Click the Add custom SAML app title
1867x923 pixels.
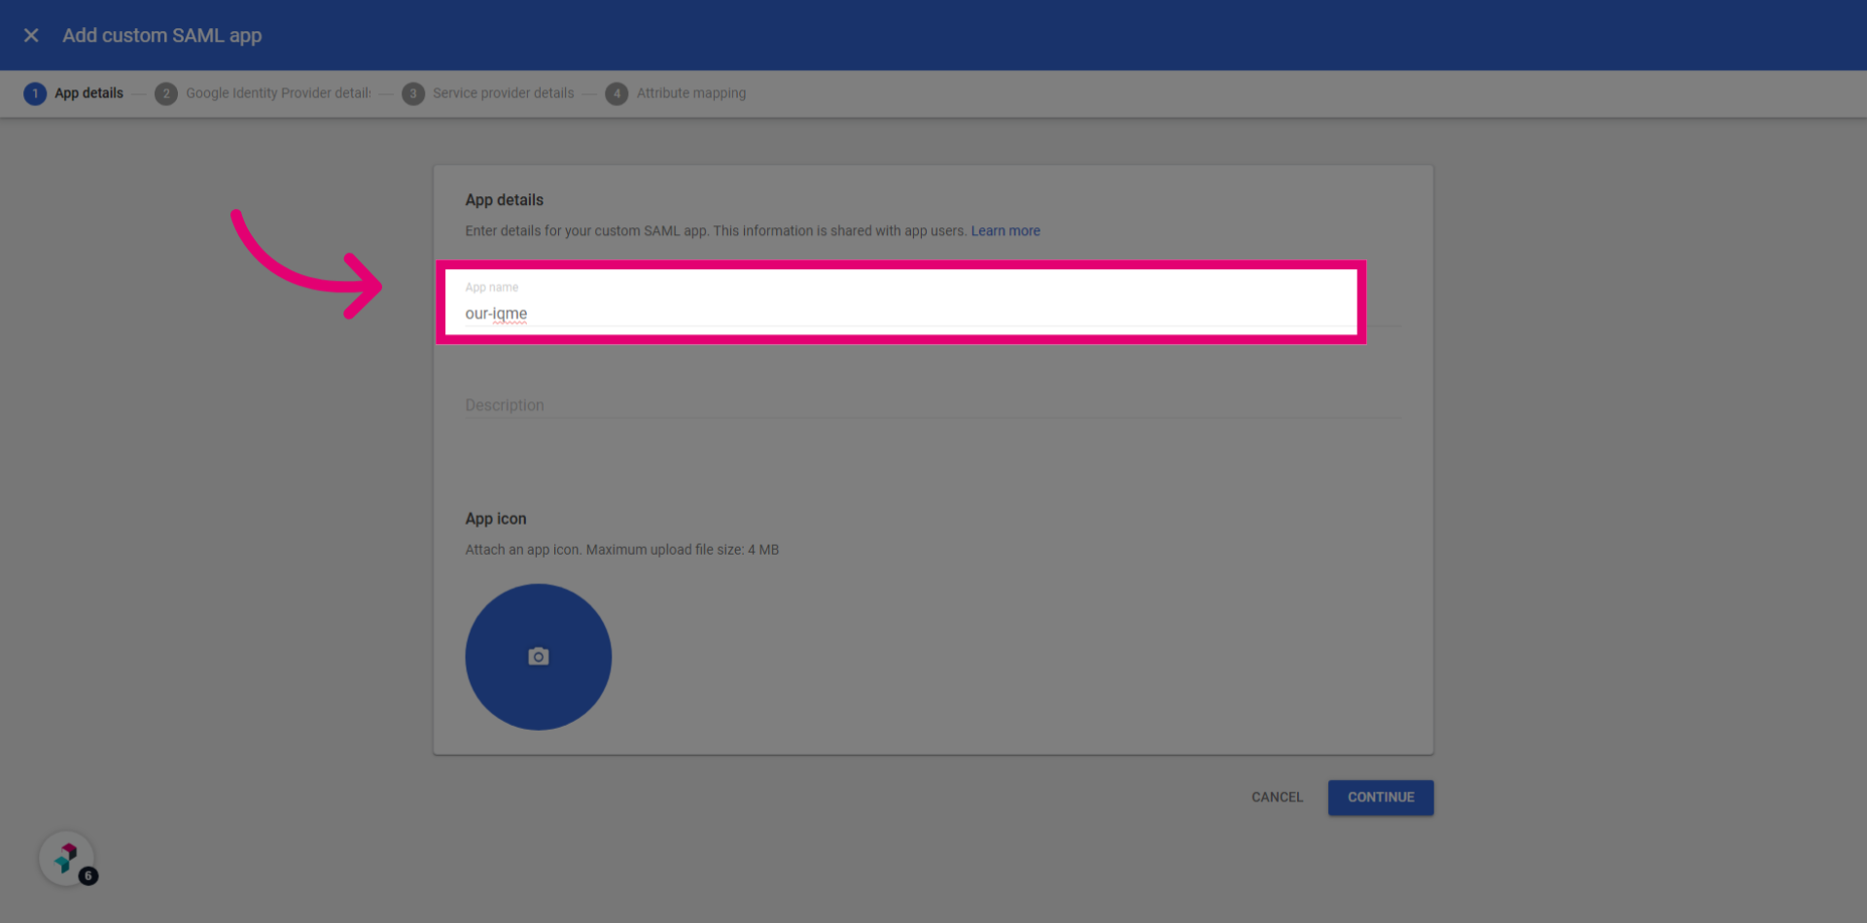[162, 35]
